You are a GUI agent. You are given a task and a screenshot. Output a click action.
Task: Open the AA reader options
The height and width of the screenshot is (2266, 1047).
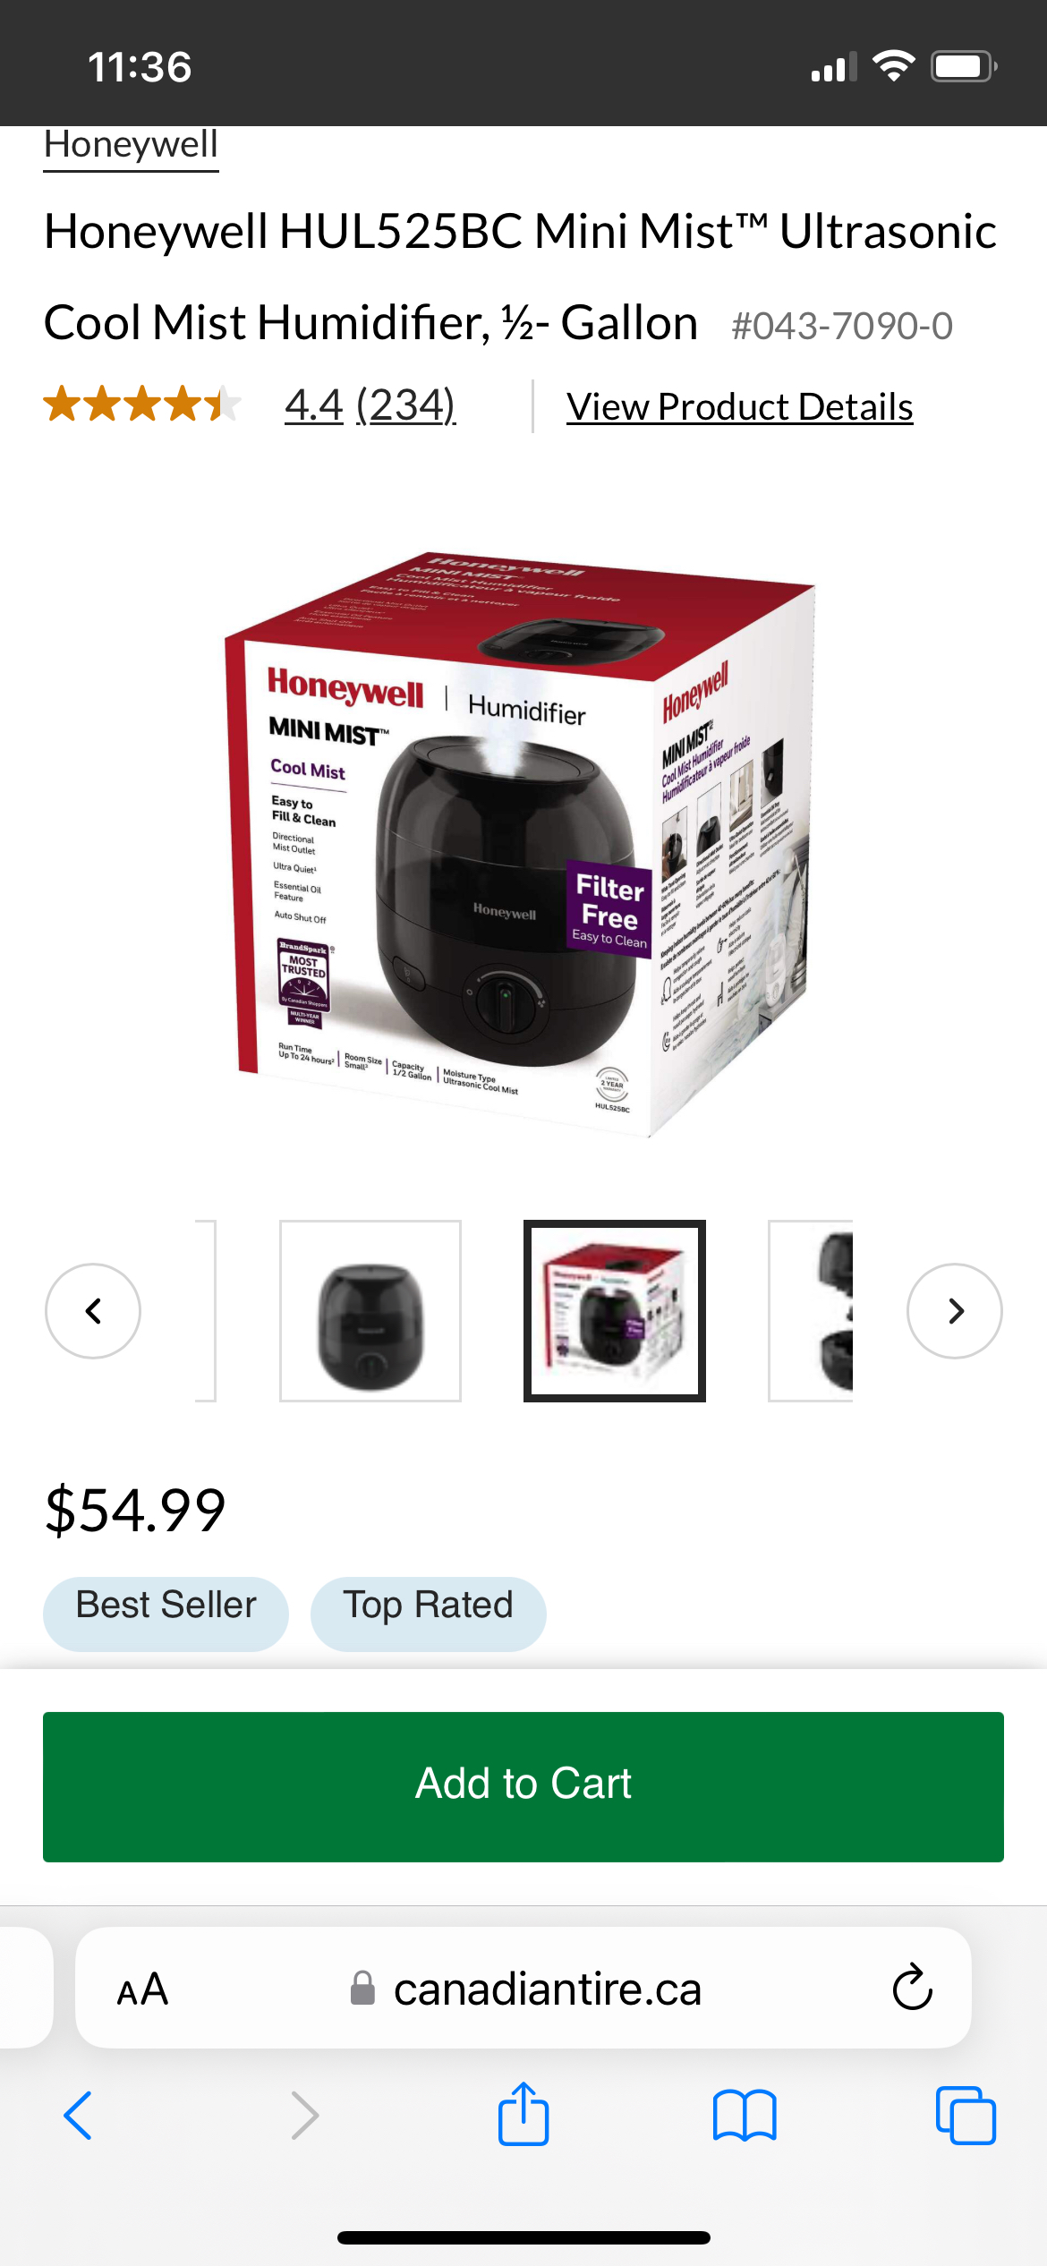tap(142, 1989)
